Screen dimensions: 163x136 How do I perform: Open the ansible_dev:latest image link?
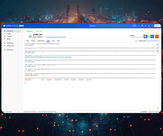click(x=57, y=37)
